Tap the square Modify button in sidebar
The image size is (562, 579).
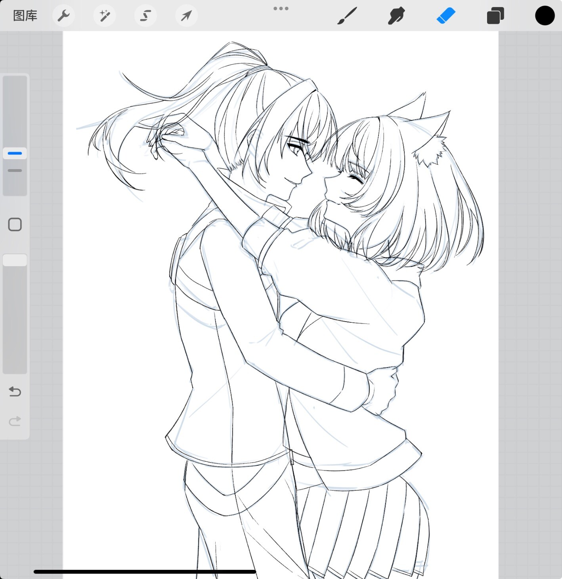tap(15, 225)
